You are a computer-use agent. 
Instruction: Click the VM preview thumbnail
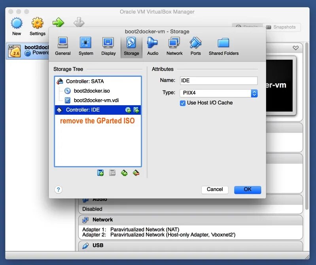281,86
